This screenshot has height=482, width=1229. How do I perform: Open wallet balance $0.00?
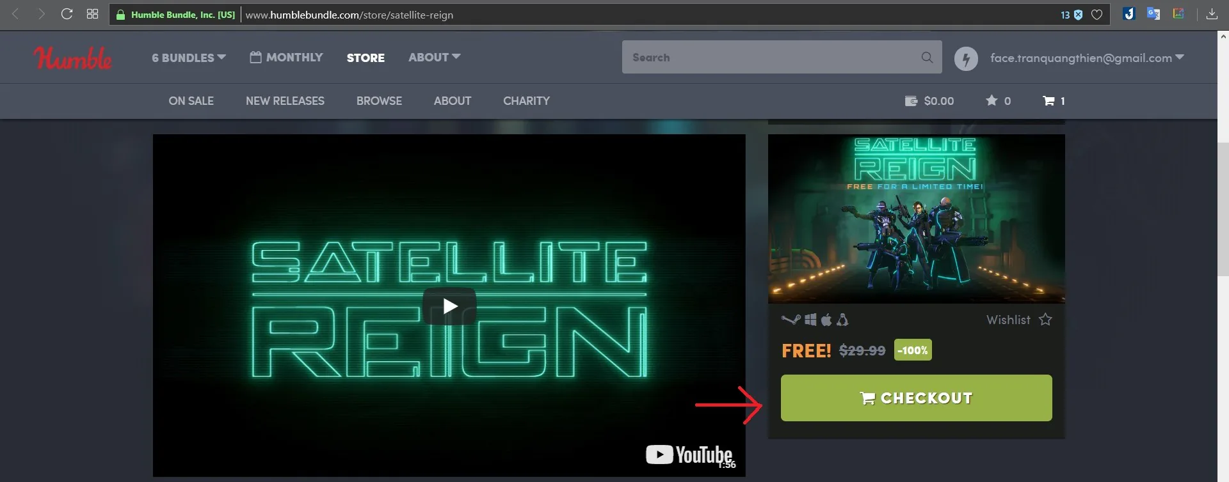[929, 101]
